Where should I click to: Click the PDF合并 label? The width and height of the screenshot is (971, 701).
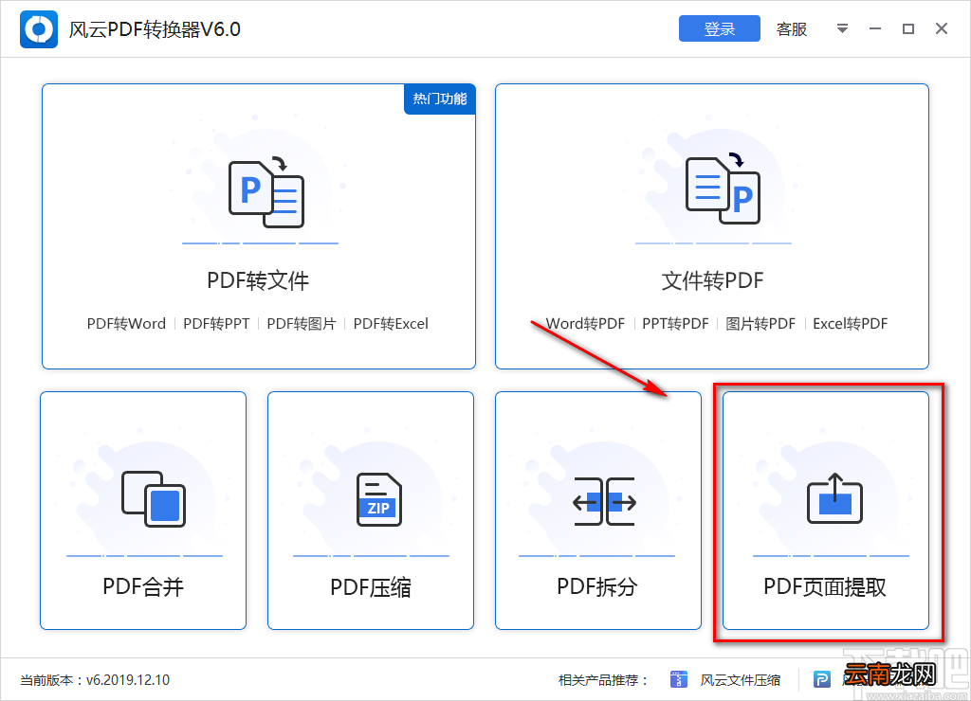click(143, 586)
